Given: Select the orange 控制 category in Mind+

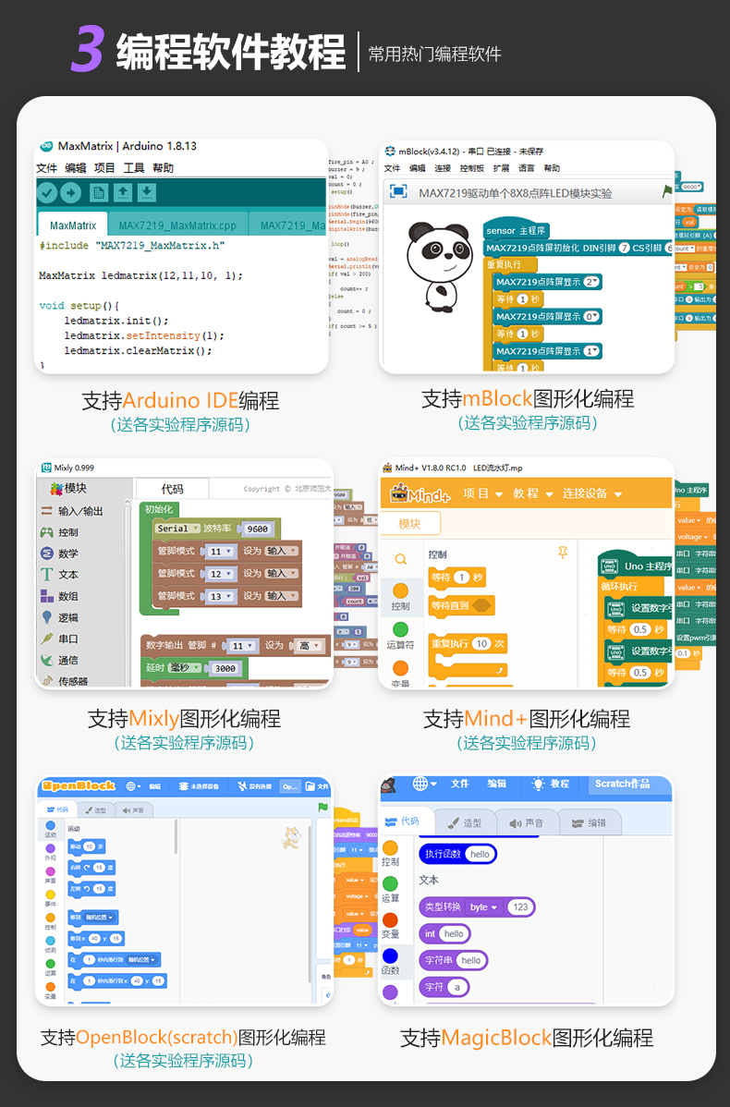Looking at the screenshot, I should pyautogui.click(x=400, y=597).
